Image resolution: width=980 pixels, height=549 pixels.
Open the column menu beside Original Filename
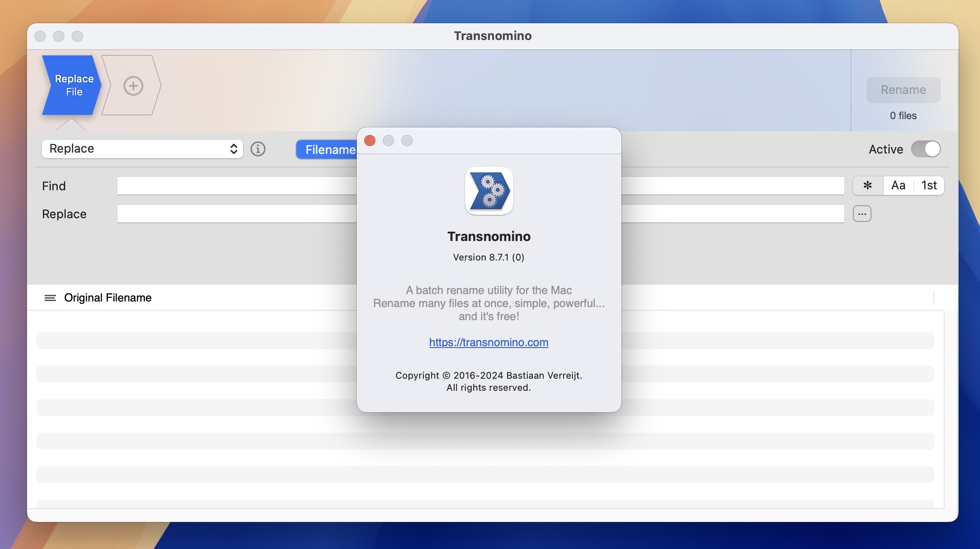click(50, 298)
